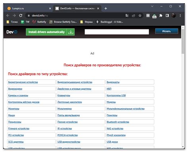The height and width of the screenshot is (152, 188).
Task: Open the Точка bookmark folder
Action: 12,22
